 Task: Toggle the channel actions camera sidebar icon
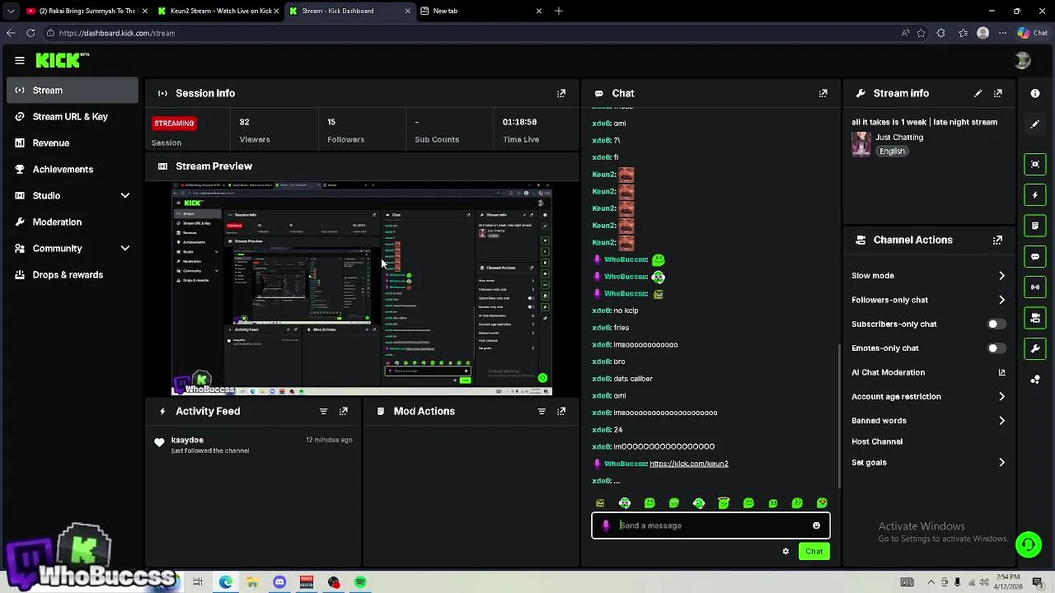[x=1035, y=318]
